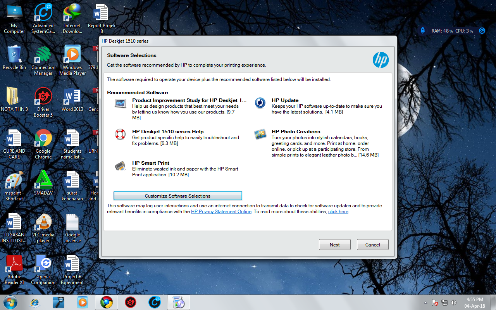Show hidden system tray icons
Image resolution: width=496 pixels, height=310 pixels.
pyautogui.click(x=426, y=303)
